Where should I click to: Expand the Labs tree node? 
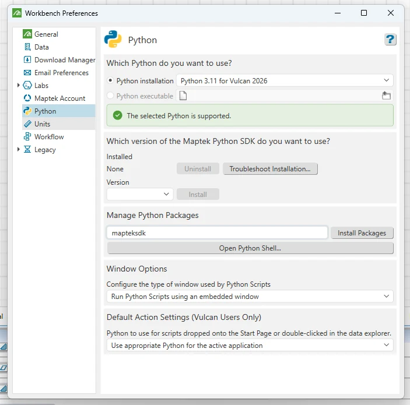18,85
